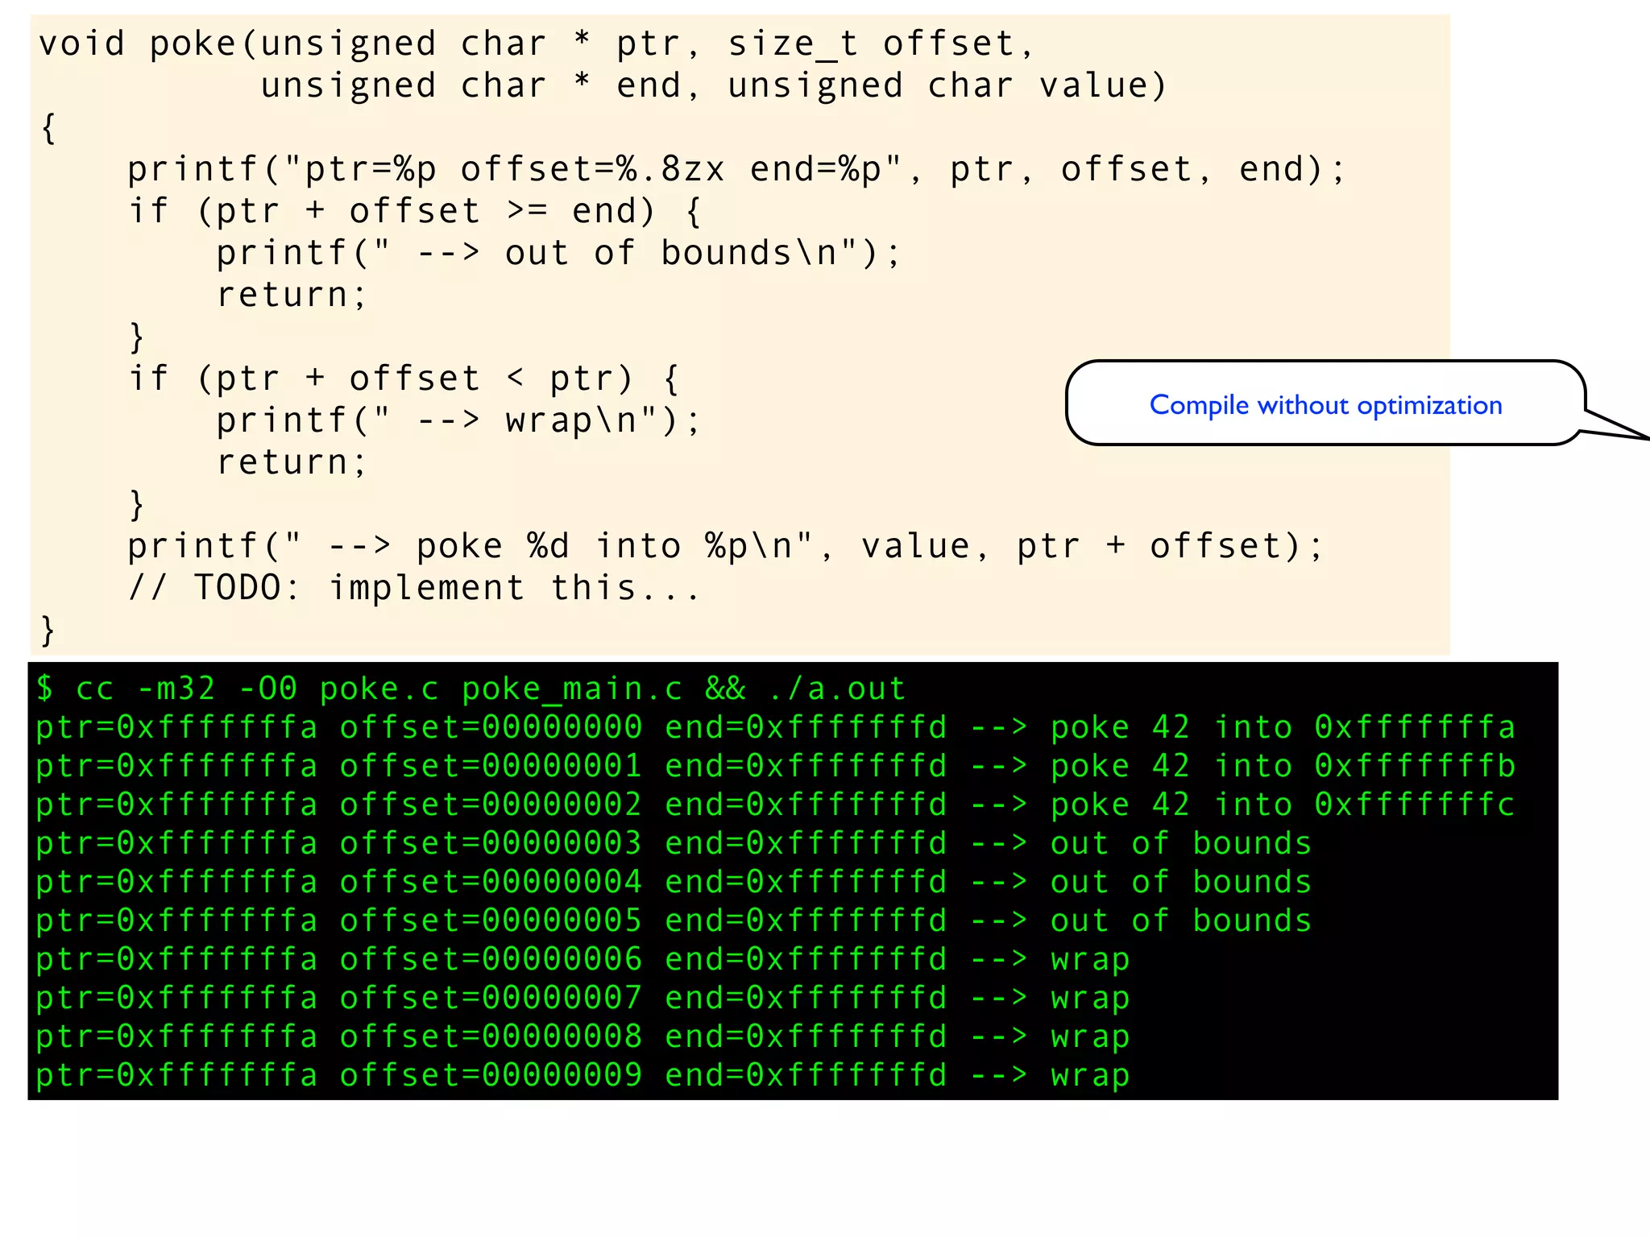Click the 'poke 42 into 0xfffffffc' text
The image size is (1650, 1237).
(x=1283, y=805)
